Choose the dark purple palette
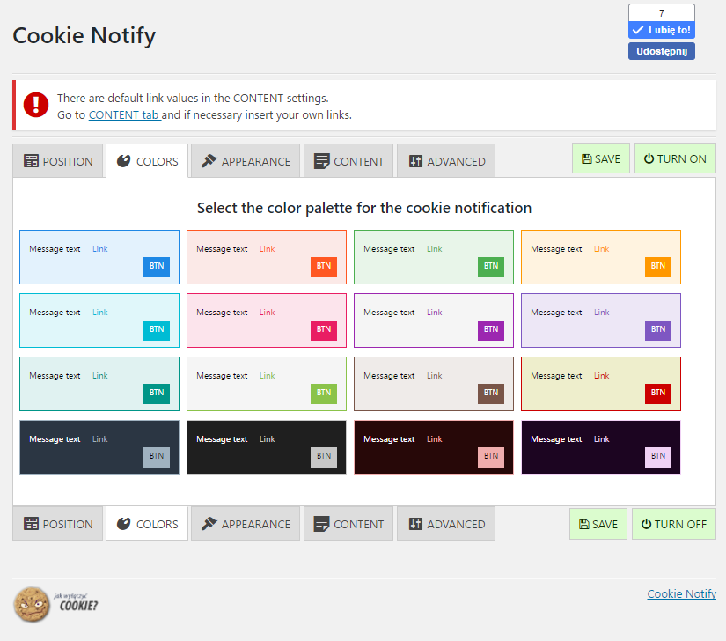The width and height of the screenshot is (726, 641). (600, 447)
